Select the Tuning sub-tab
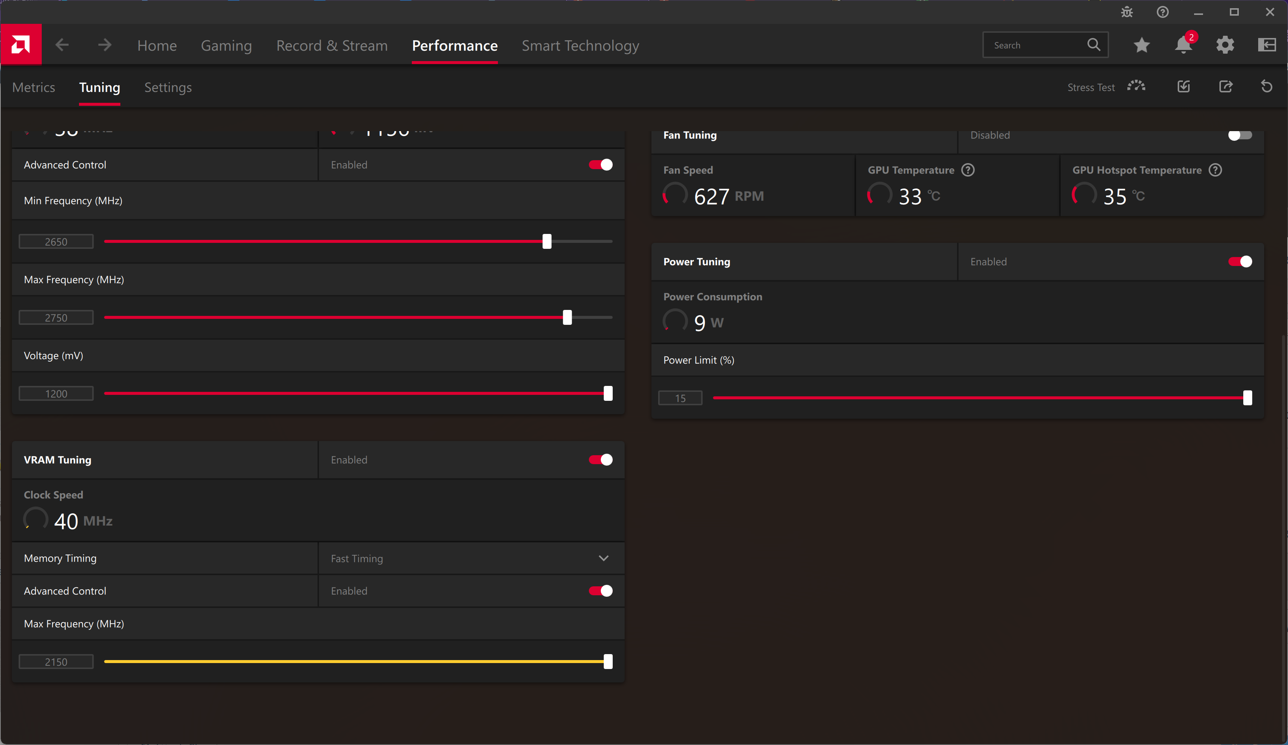 coord(100,88)
